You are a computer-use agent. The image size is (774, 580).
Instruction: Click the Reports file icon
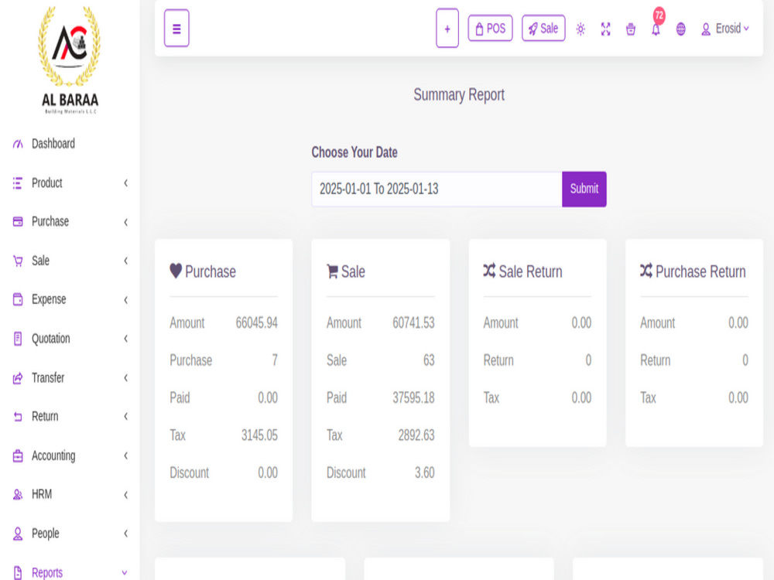18,572
